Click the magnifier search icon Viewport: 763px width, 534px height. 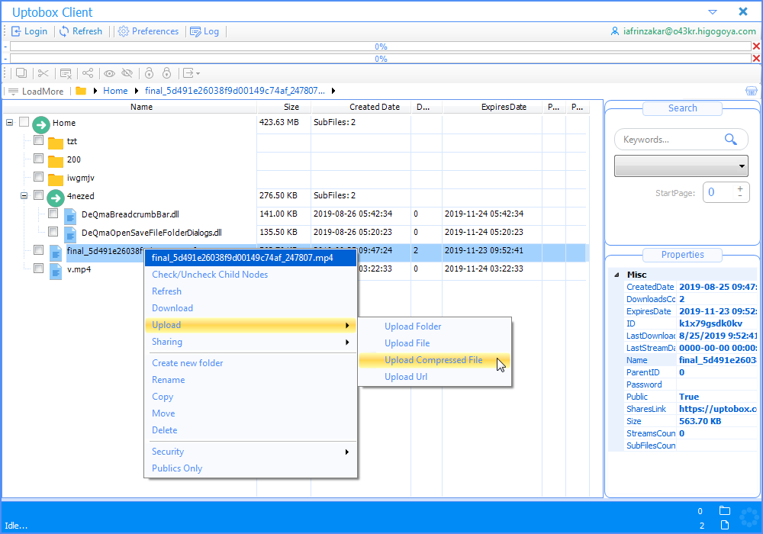tap(731, 140)
